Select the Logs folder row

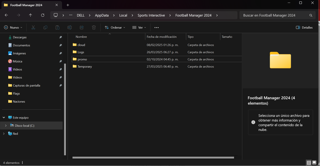(x=156, y=52)
